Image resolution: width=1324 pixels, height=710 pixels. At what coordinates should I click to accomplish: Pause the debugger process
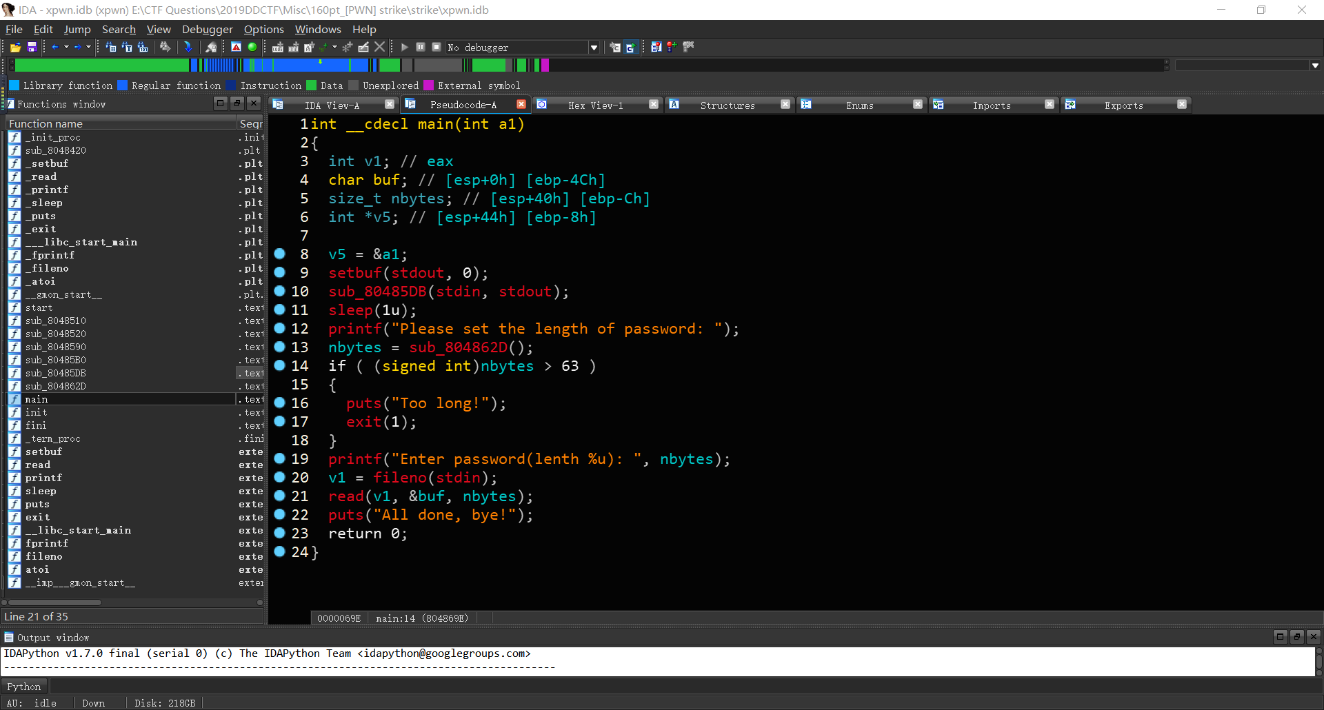421,47
